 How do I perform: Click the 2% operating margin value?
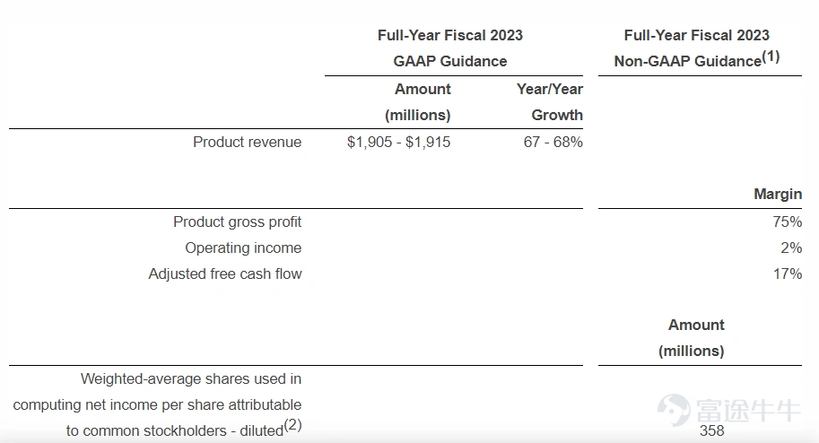pos(791,248)
